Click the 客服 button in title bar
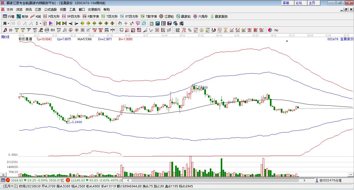354x190 pixels. click(x=286, y=3)
